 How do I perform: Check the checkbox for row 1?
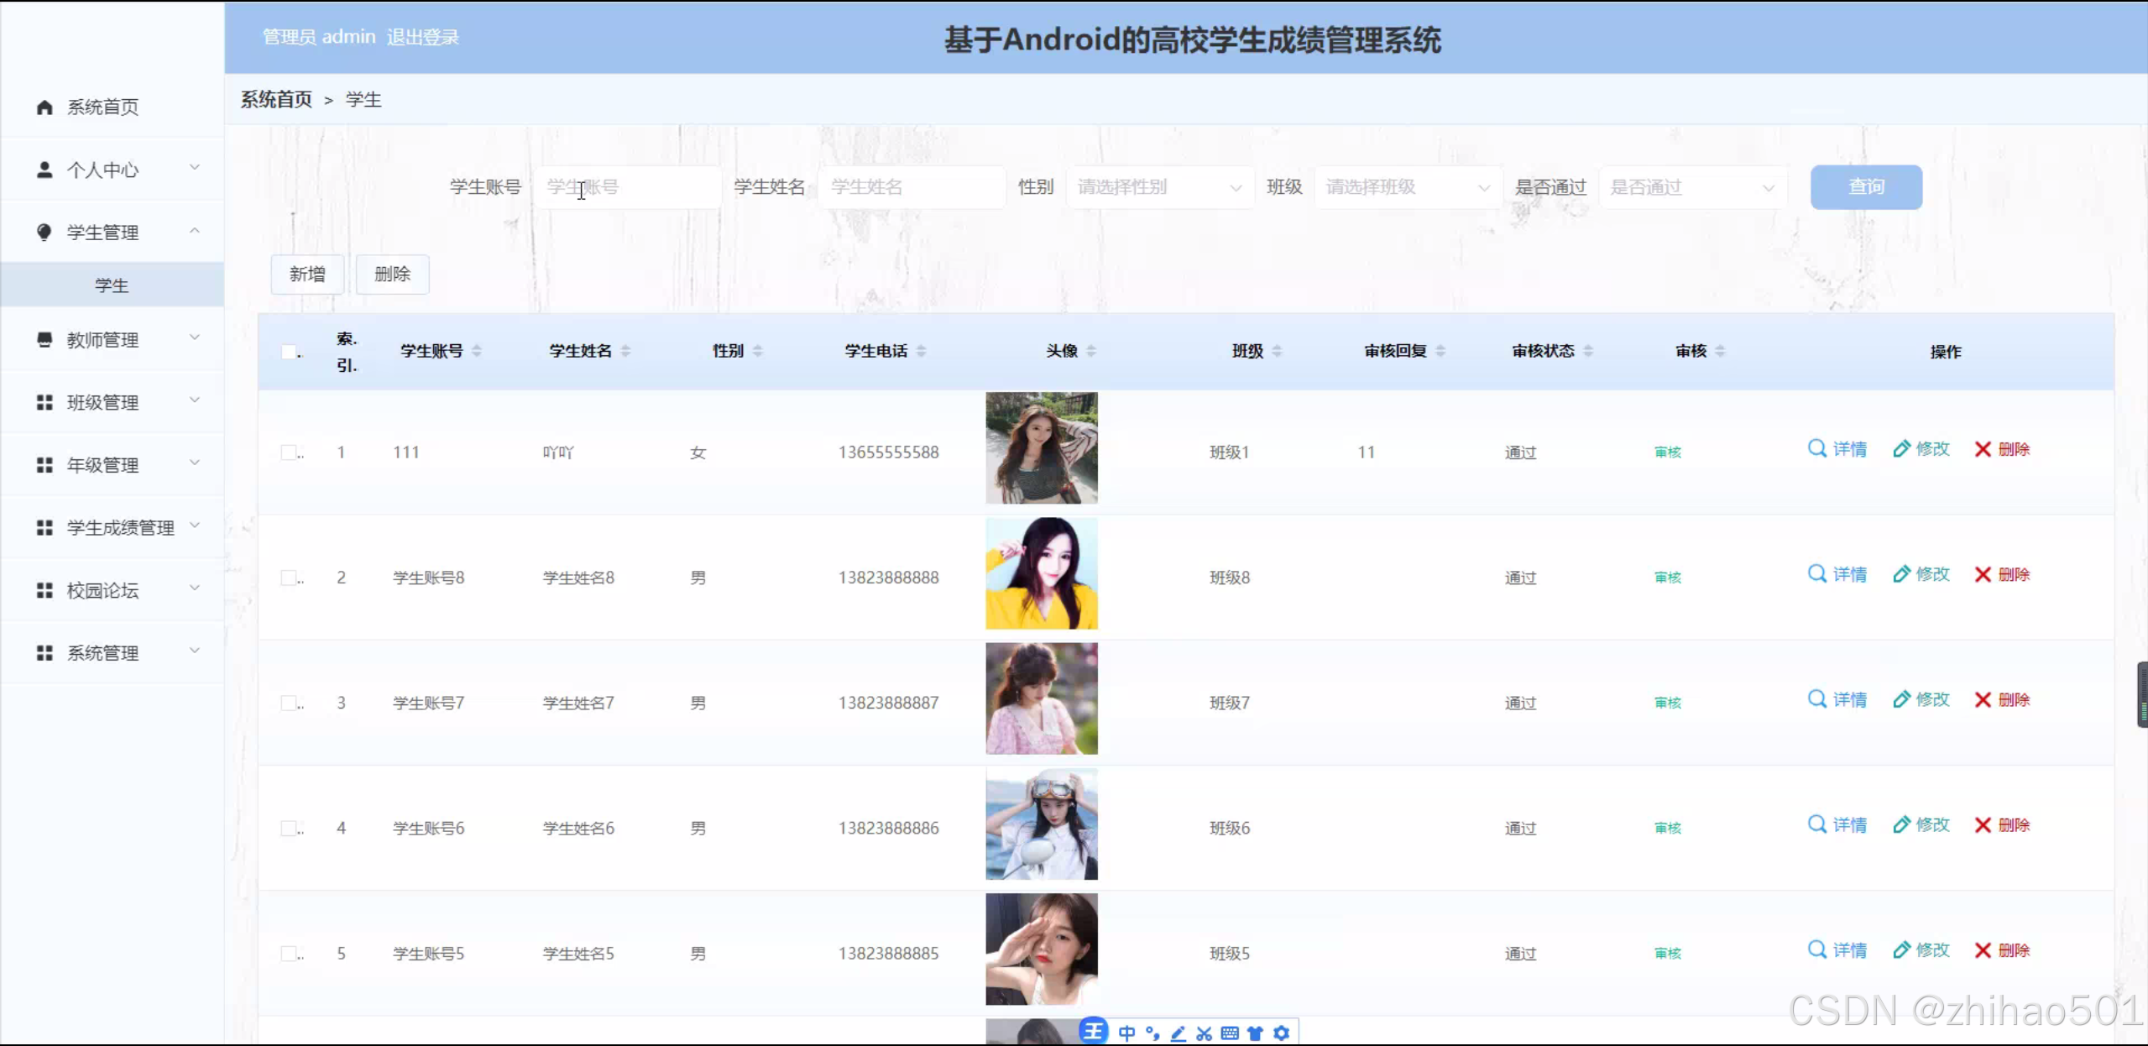(290, 452)
